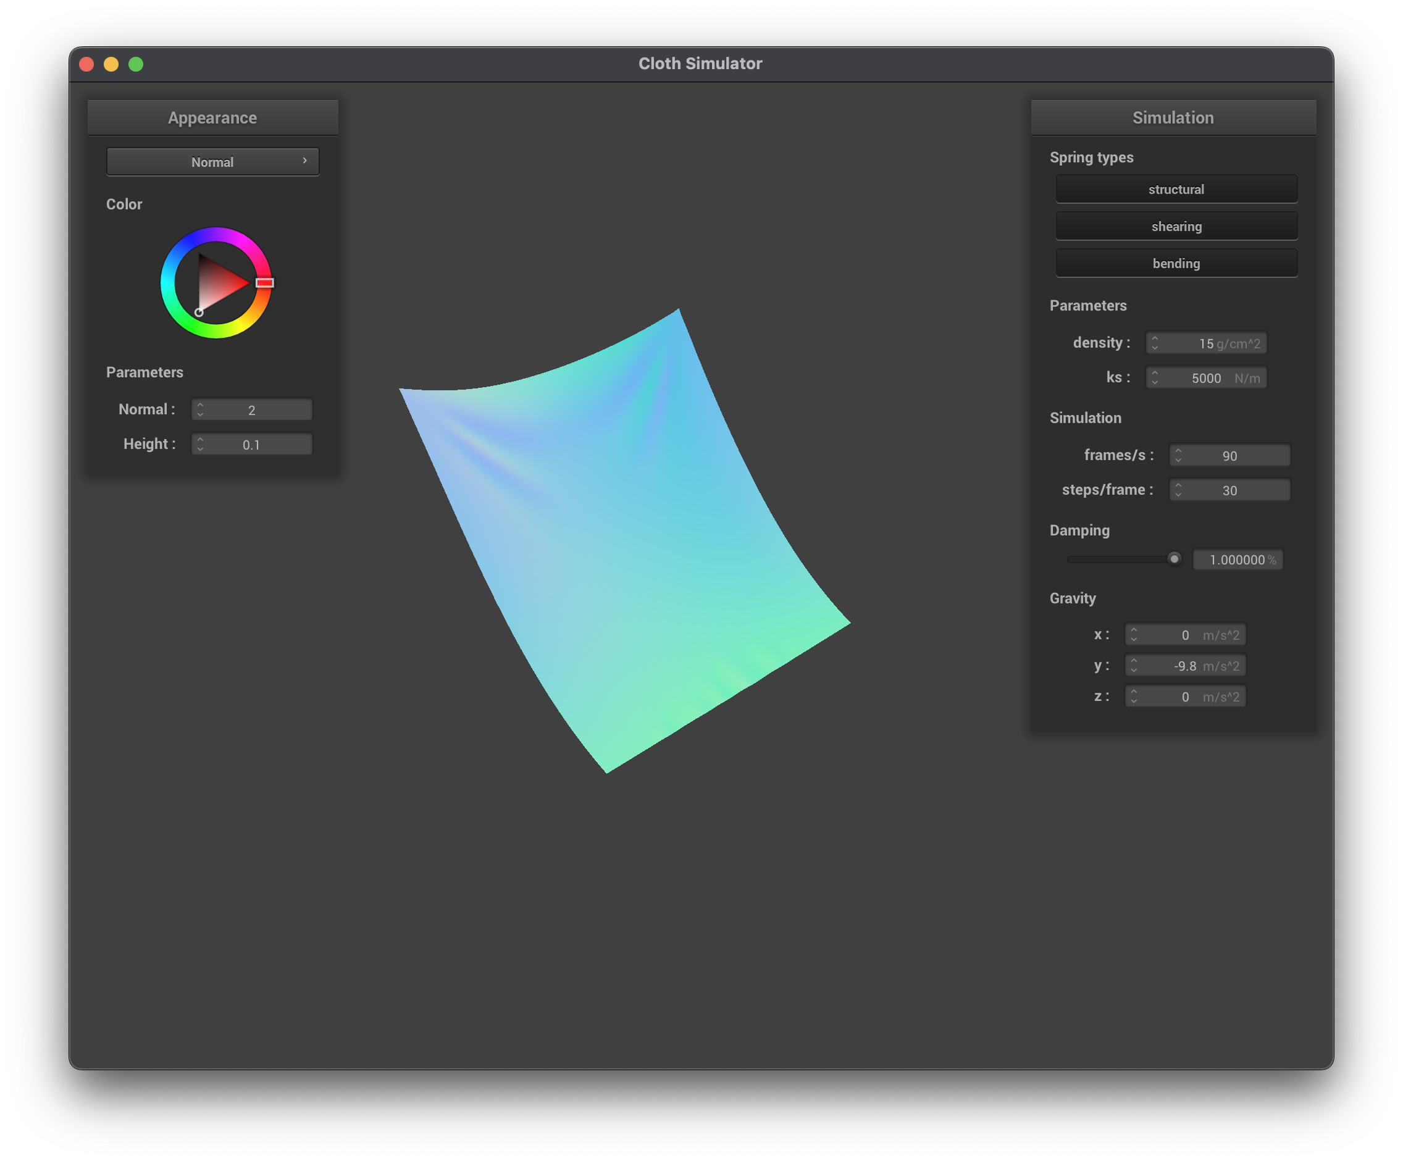Screen dimensions: 1403x1161
Task: Click the Damping slider handle
Action: pyautogui.click(x=1174, y=558)
